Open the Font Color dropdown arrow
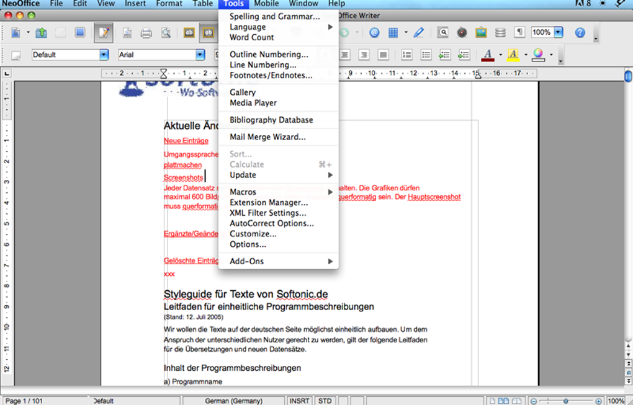Screen dimensions: 633x405 pyautogui.click(x=501, y=55)
